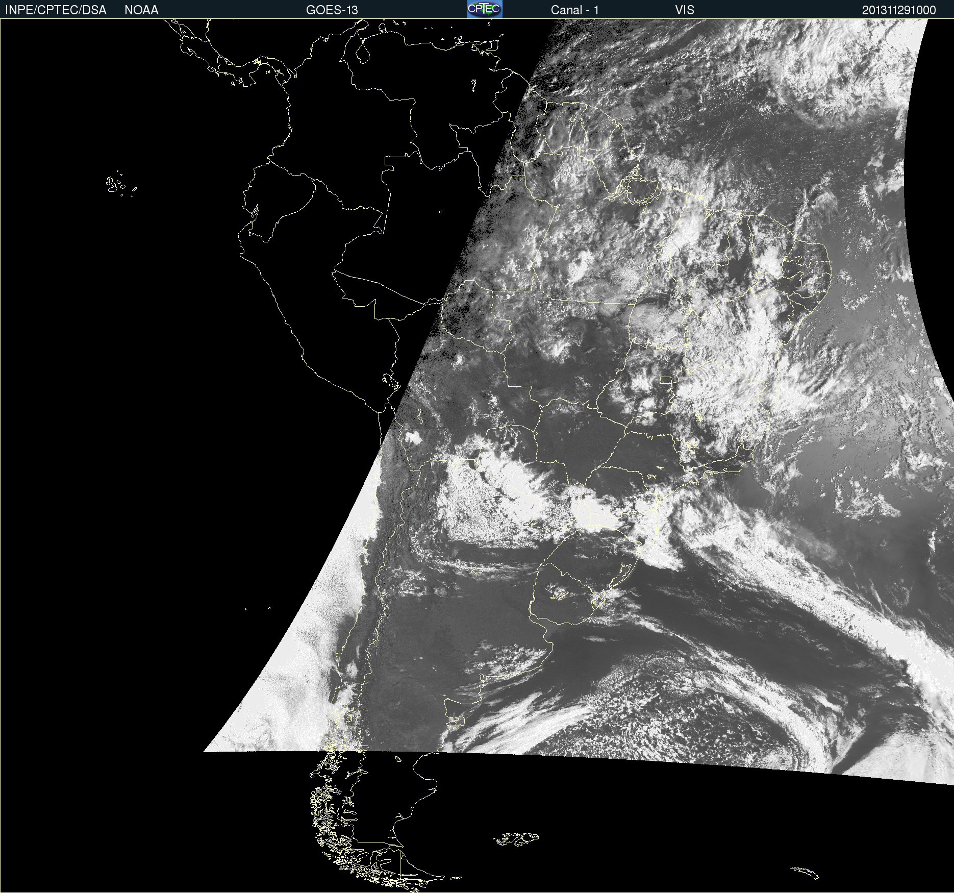Select the INPE/CPTEC/DSA header label
The image size is (954, 893).
pos(56,10)
